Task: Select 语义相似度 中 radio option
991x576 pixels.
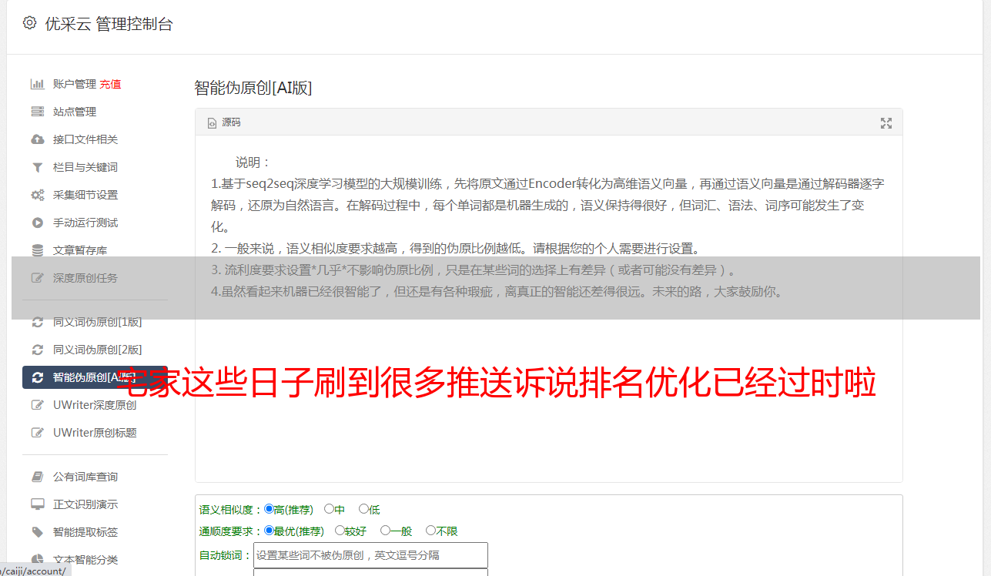Action: [x=334, y=509]
